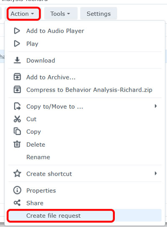Click the star Create shortcut icon
This screenshot has height=227, width=167.
[x=17, y=173]
